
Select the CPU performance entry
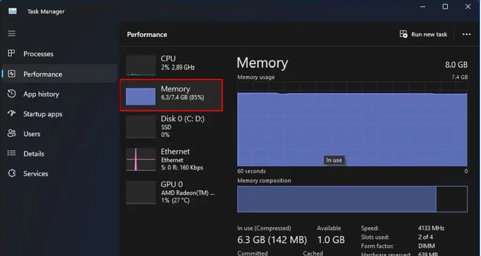pos(171,64)
